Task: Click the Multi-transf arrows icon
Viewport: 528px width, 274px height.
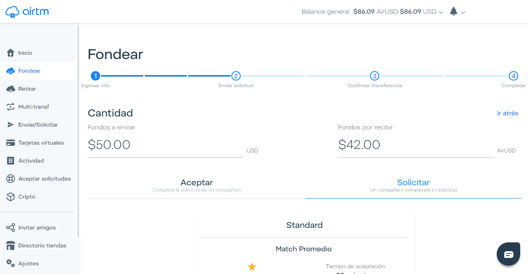Action: (x=11, y=107)
